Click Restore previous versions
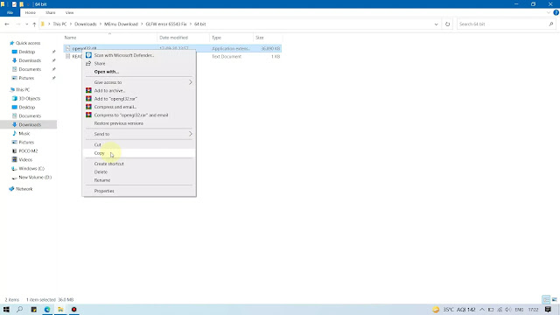 pyautogui.click(x=139, y=123)
